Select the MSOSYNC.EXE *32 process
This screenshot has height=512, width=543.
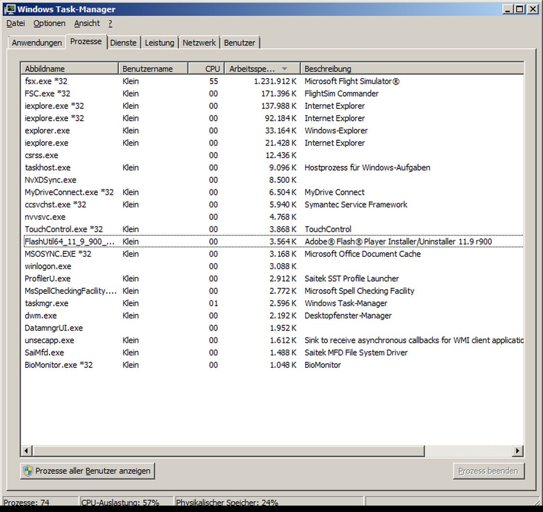point(272,254)
